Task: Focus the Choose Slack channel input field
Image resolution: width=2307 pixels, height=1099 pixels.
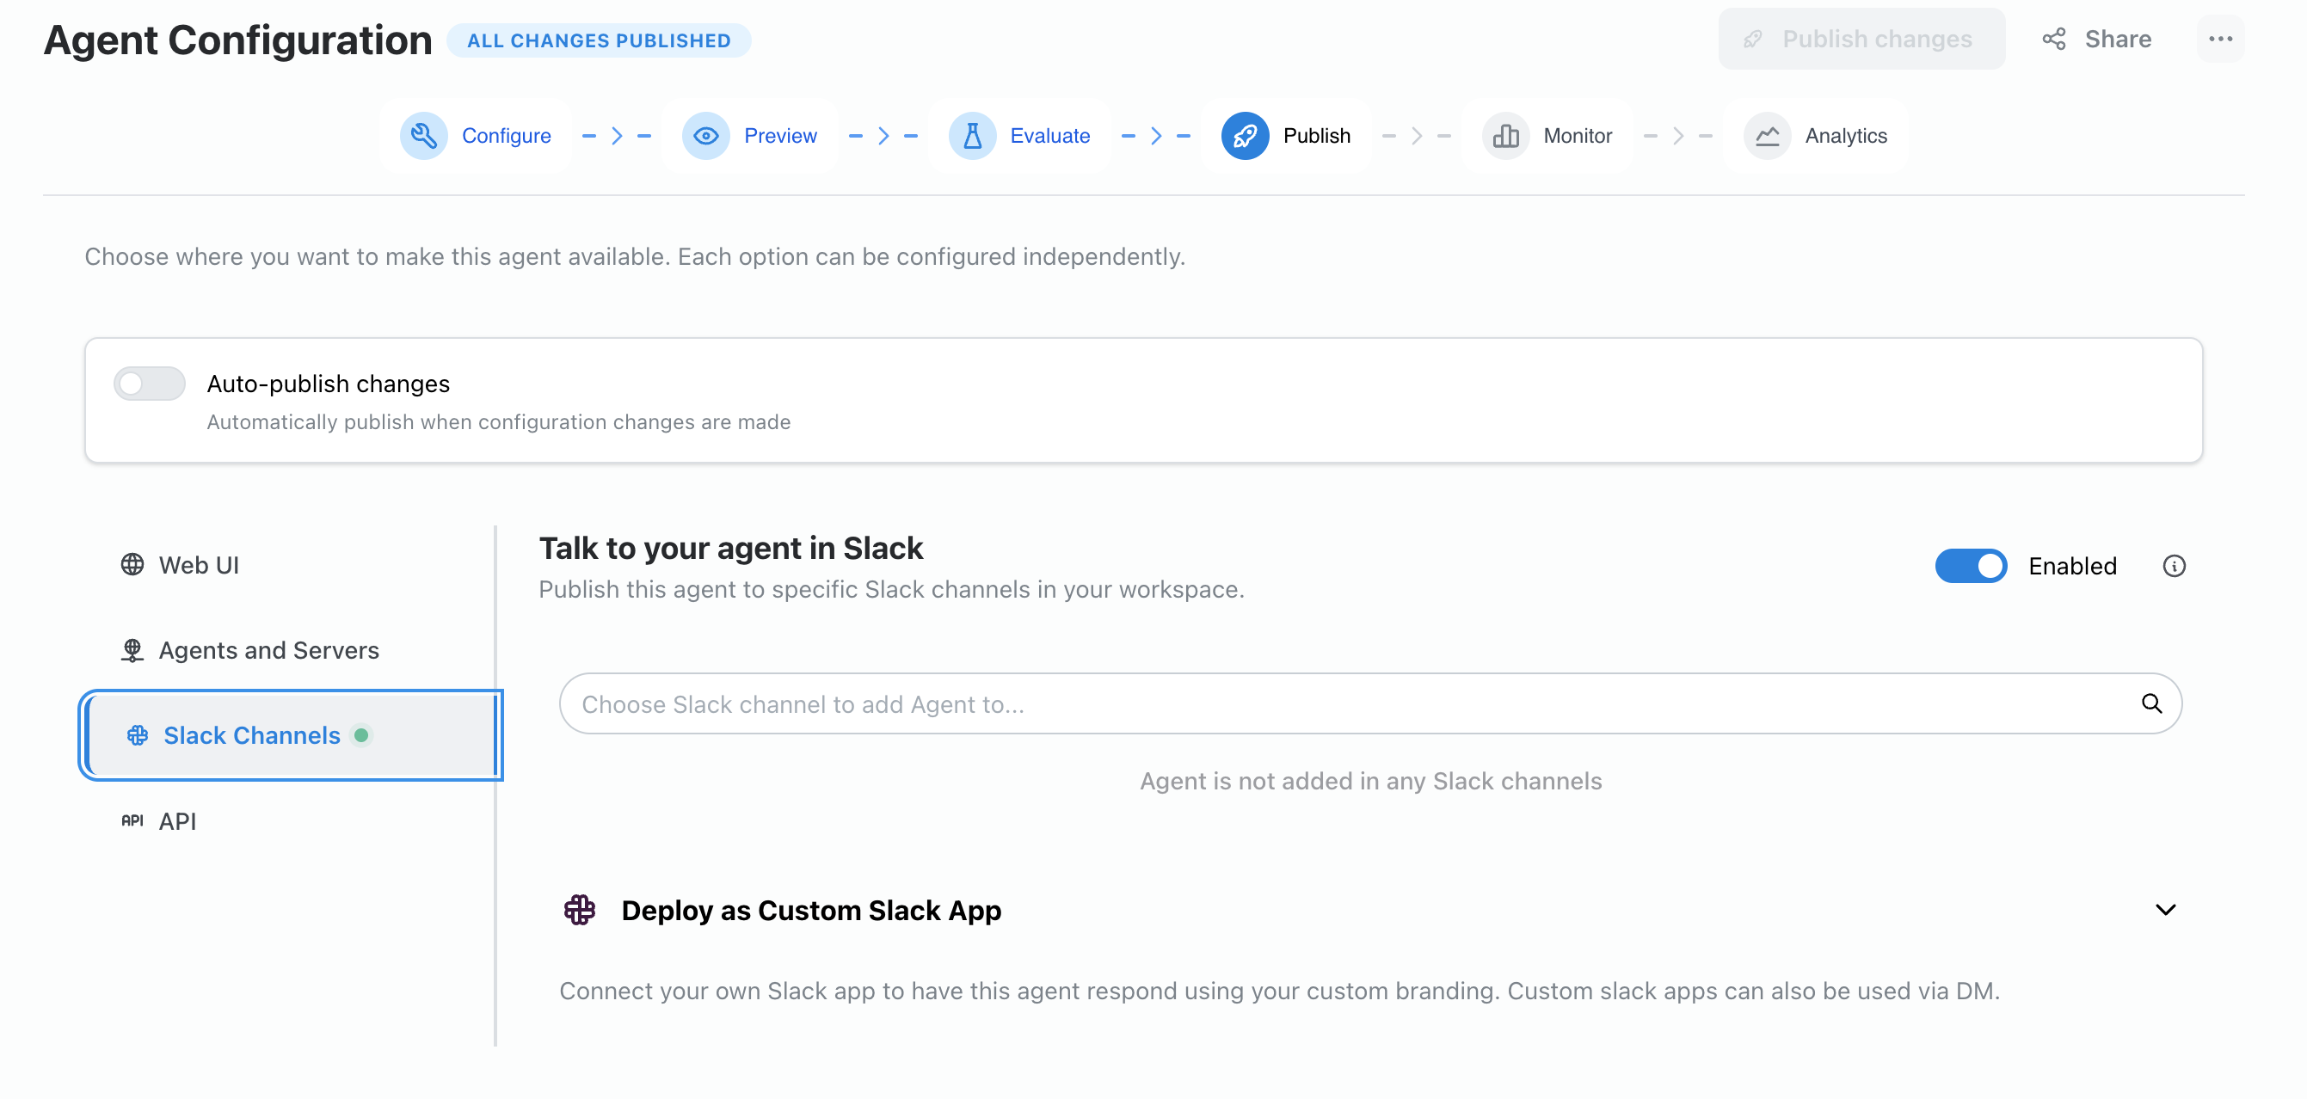Action: [1344, 704]
